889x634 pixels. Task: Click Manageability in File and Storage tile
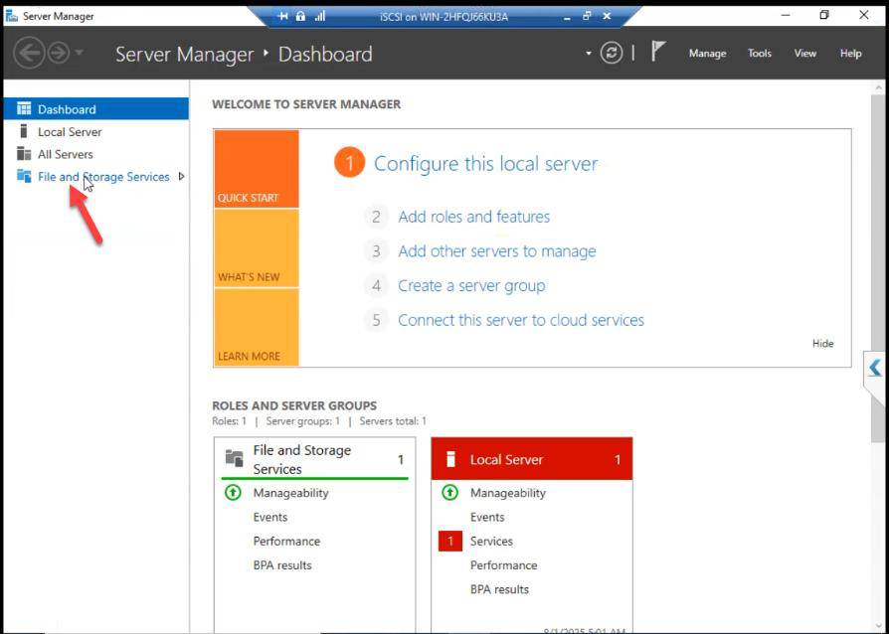pos(290,493)
